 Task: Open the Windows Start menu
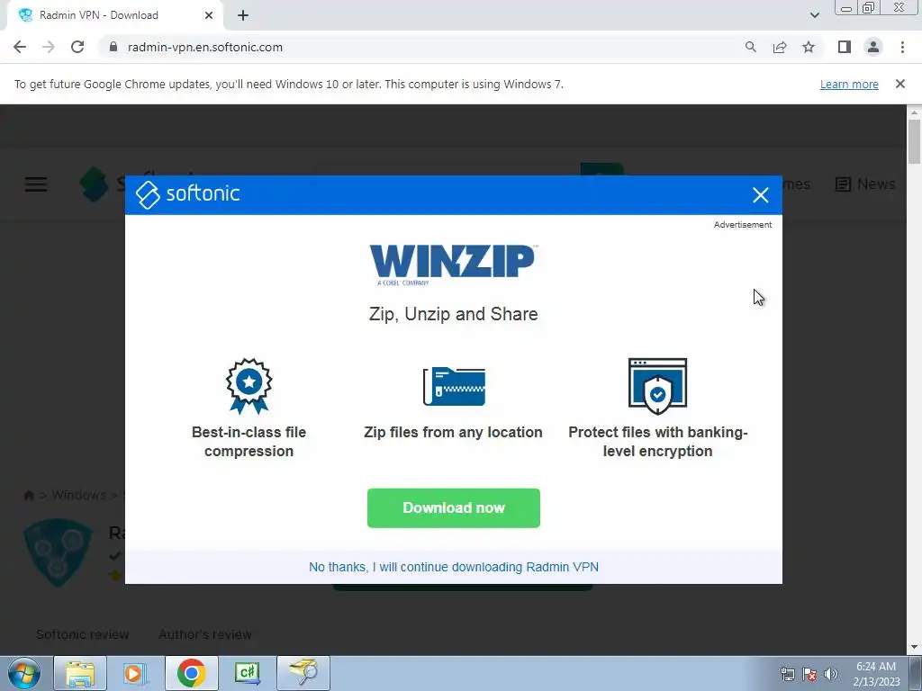click(24, 673)
